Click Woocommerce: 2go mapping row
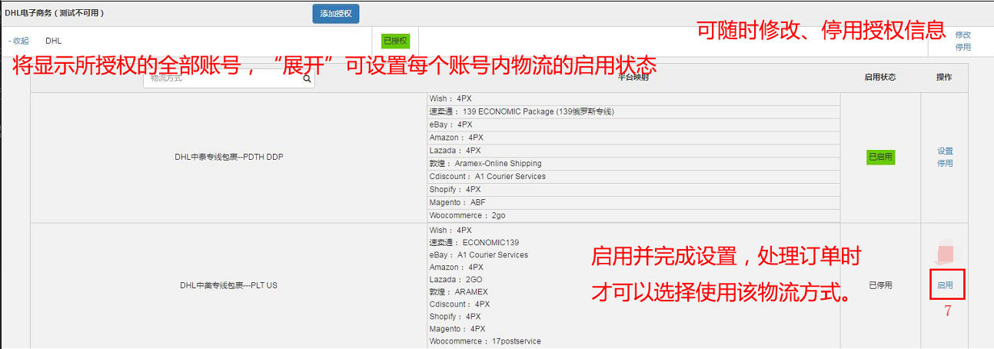This screenshot has width=994, height=349. click(x=633, y=216)
